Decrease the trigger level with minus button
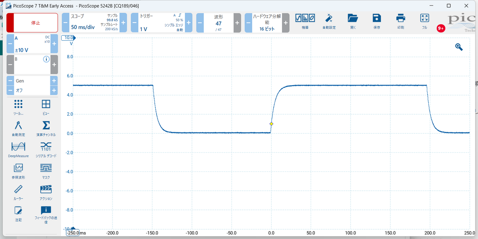This screenshot has width=478, height=239. [134, 23]
